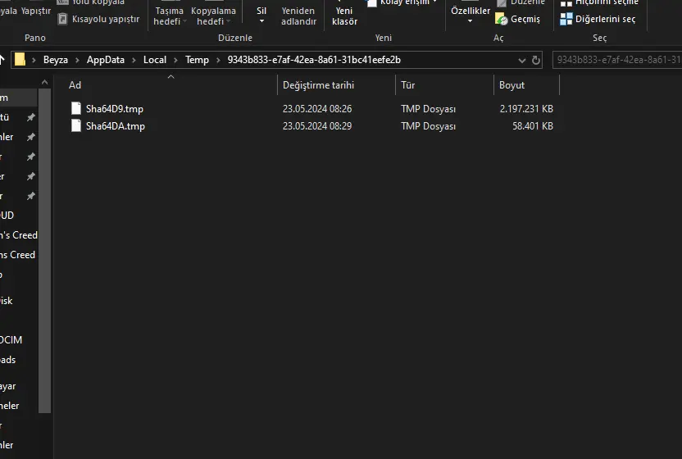Sort by Değiştirme tarihi column header
The width and height of the screenshot is (682, 459).
pos(318,85)
